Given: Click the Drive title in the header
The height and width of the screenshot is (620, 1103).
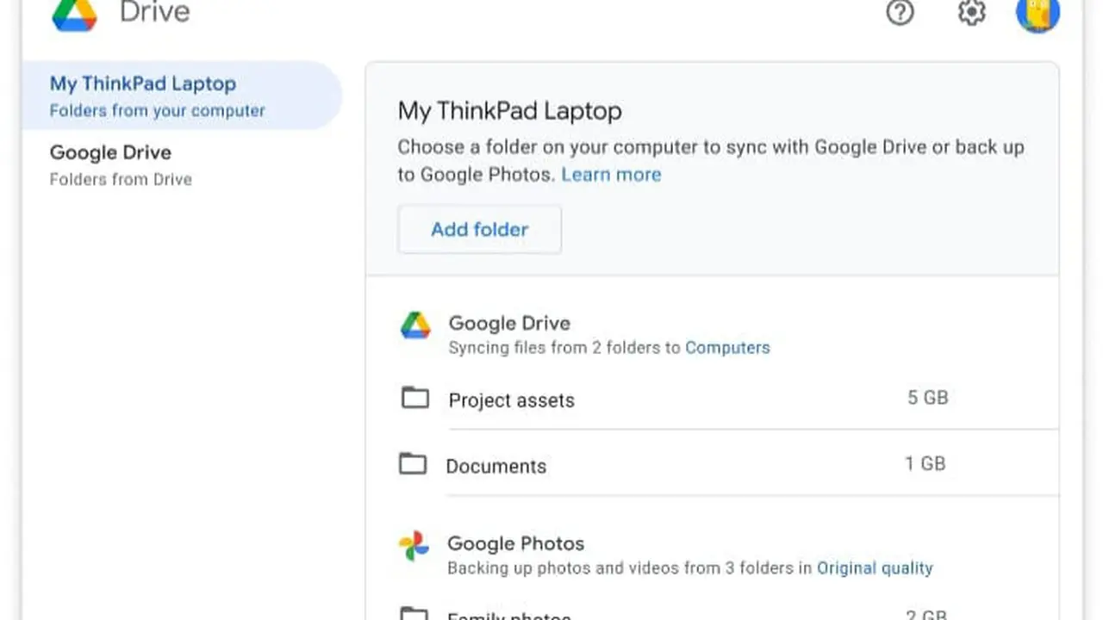Looking at the screenshot, I should pos(154,12).
